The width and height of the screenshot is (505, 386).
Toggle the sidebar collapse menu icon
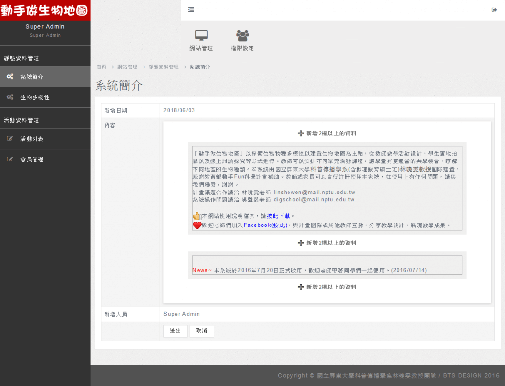pyautogui.click(x=191, y=10)
